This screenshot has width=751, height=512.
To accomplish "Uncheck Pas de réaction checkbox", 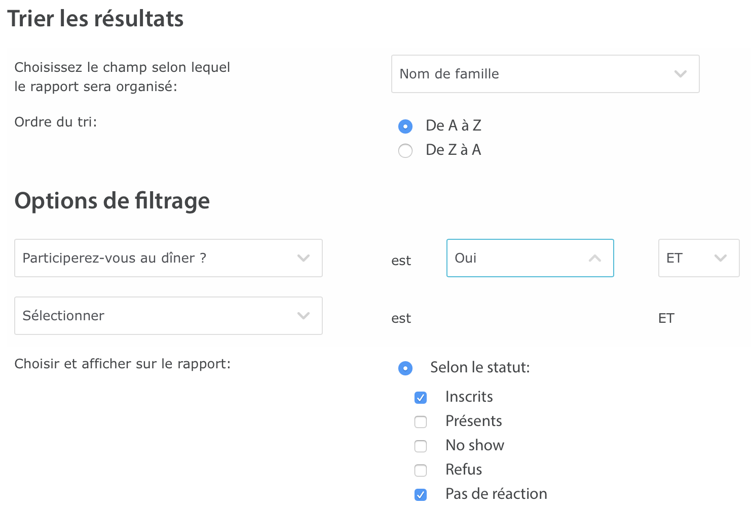I will pos(421,495).
